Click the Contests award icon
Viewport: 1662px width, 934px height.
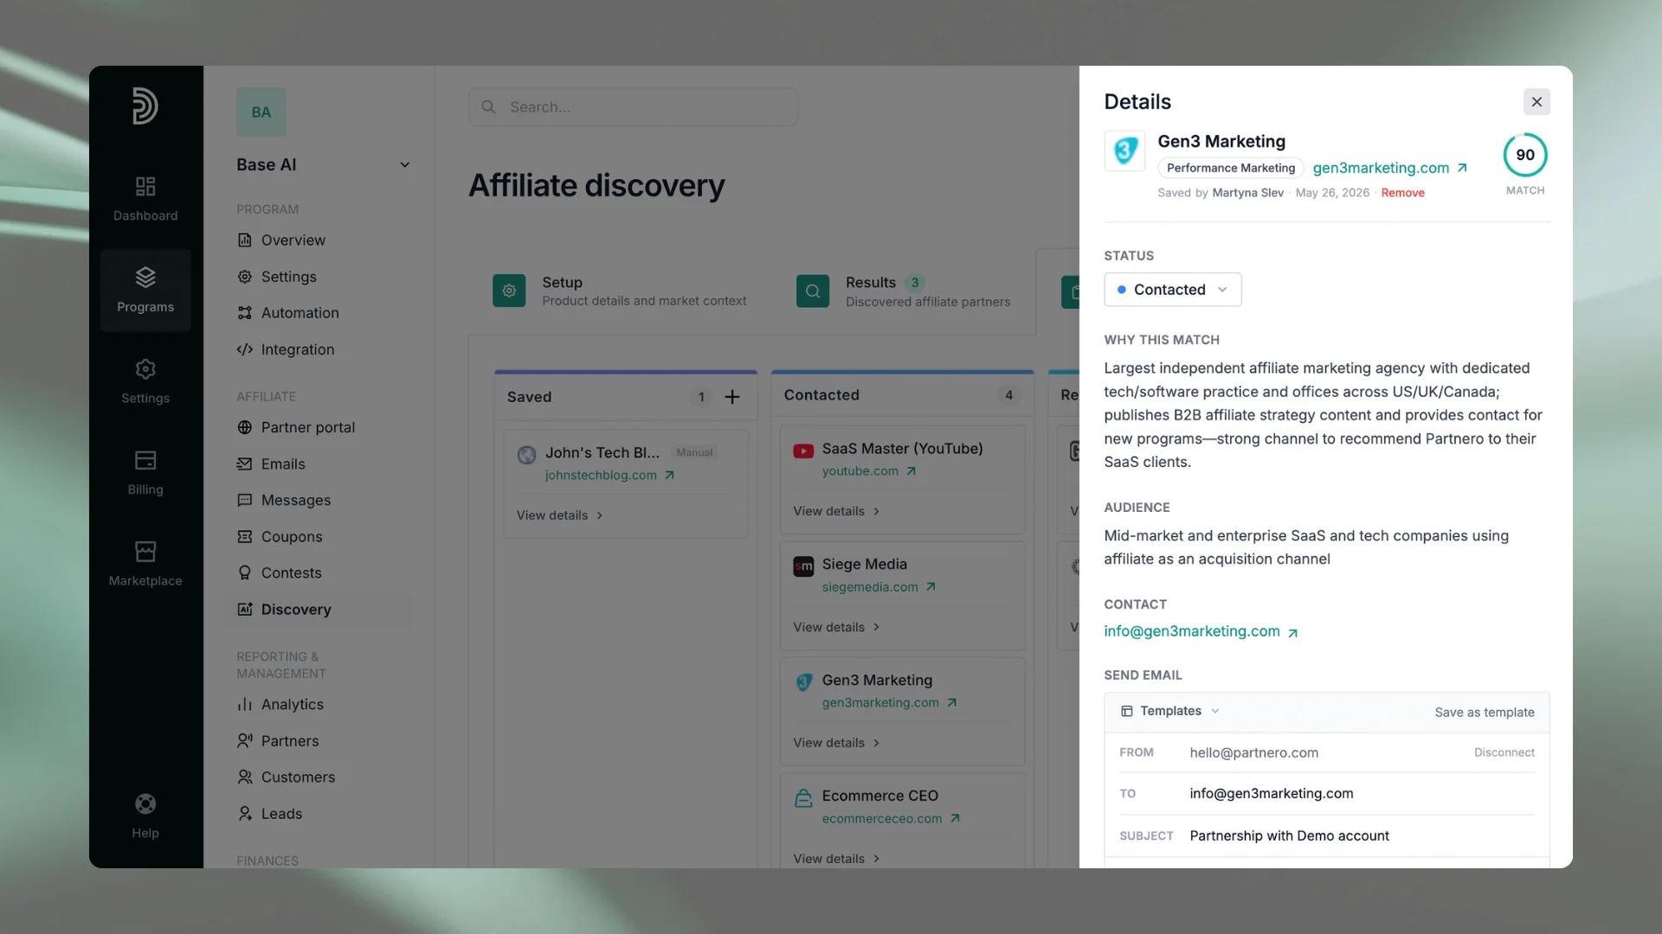(245, 573)
